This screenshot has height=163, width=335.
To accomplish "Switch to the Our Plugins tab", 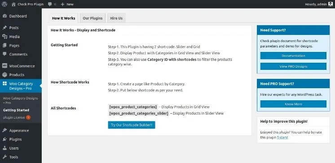I will pos(93,18).
